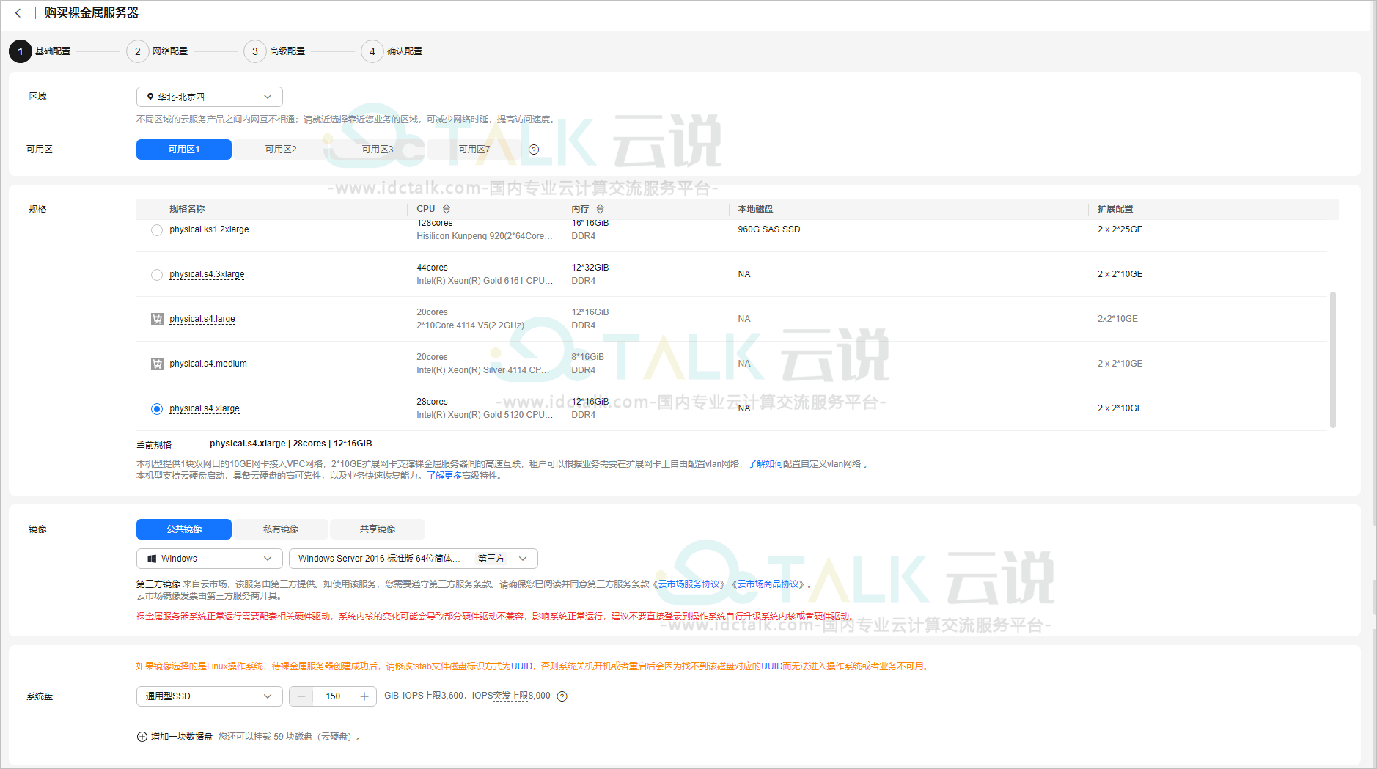
Task: Open the Windows OS type dropdown
Action: click(x=210, y=559)
